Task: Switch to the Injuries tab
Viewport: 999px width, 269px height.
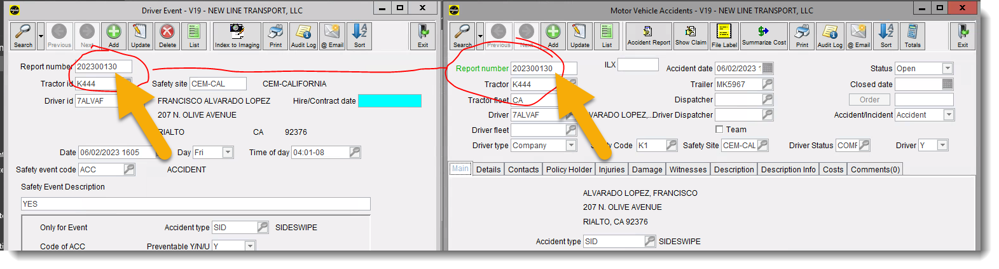Action: click(x=612, y=169)
